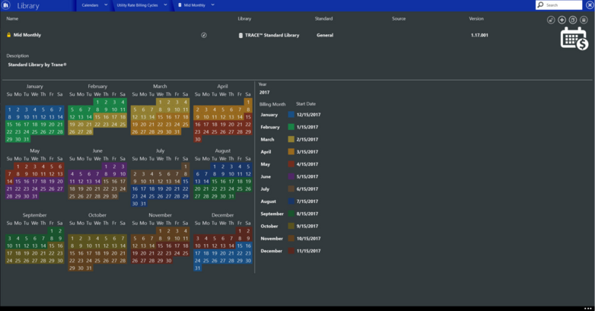Click the Library home icon
The height and width of the screenshot is (311, 595).
pyautogui.click(x=5, y=5)
